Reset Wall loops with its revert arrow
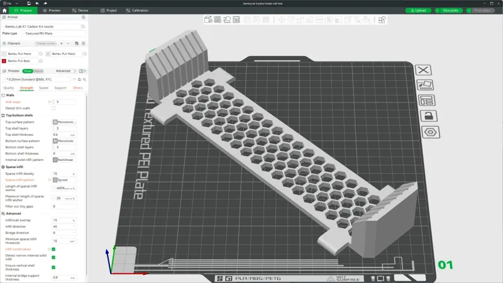 click(50, 102)
